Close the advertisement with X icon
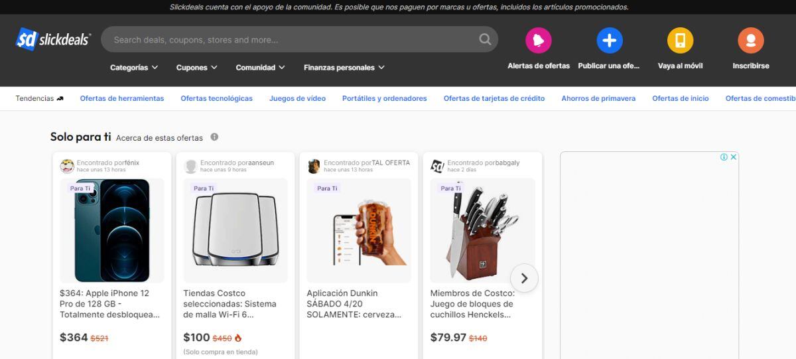 point(734,157)
